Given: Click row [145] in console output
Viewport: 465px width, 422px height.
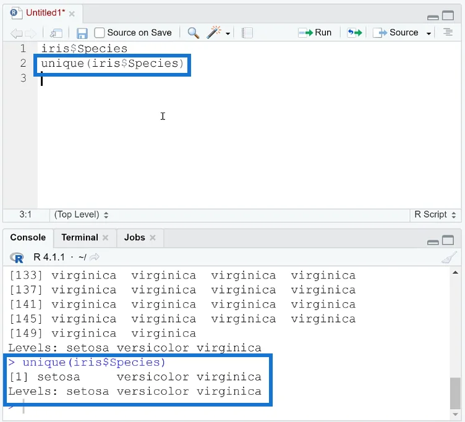Looking at the screenshot, I should [x=182, y=319].
